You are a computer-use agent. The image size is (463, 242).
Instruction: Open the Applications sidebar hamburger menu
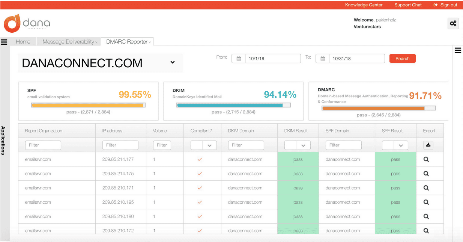coord(4,42)
